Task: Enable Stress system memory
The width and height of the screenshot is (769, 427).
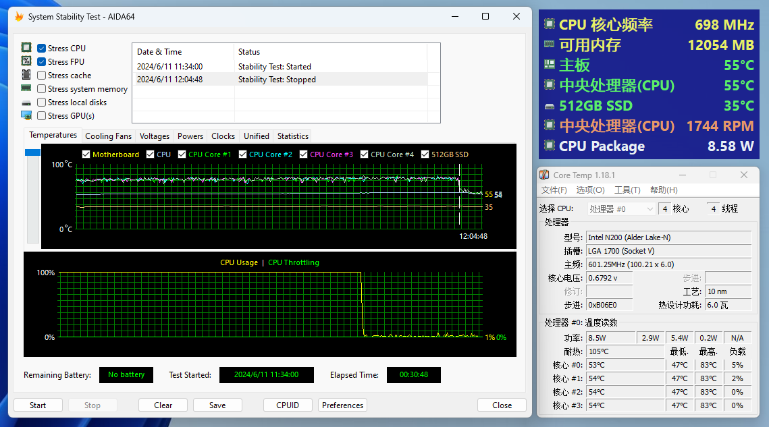Action: (42, 89)
